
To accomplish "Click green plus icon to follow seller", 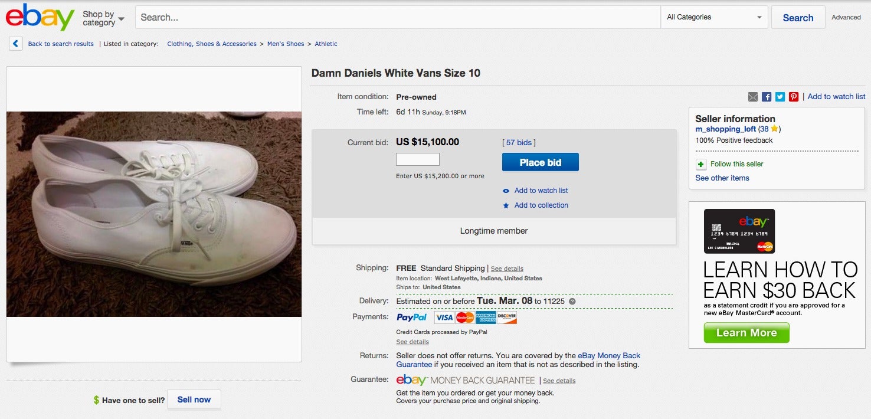I will [x=701, y=164].
